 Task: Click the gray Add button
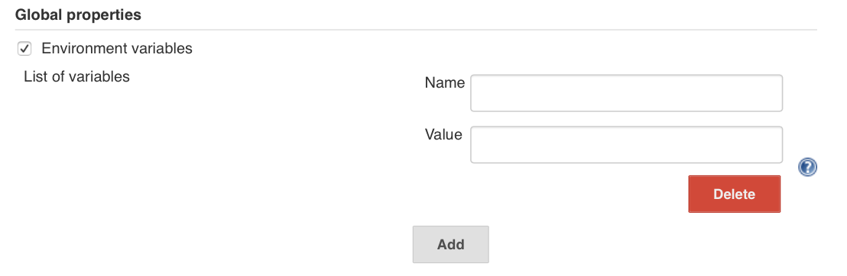click(x=450, y=244)
